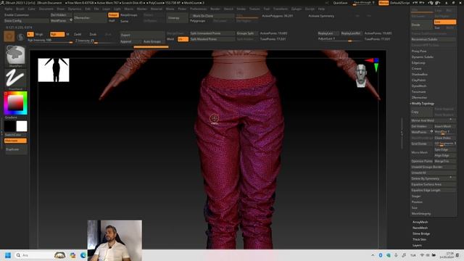Open the Microsoft Edge taskbar icon

(x=83, y=255)
